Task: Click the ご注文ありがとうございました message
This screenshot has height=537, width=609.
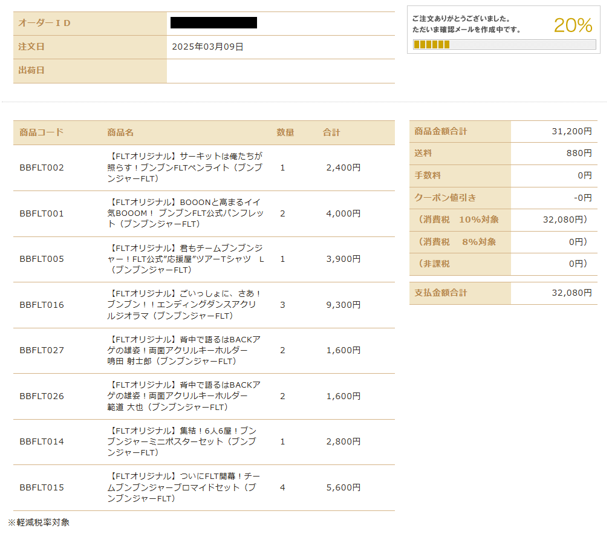Action: (x=461, y=19)
